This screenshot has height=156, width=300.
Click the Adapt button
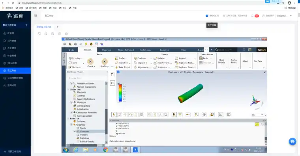(x=245, y=61)
